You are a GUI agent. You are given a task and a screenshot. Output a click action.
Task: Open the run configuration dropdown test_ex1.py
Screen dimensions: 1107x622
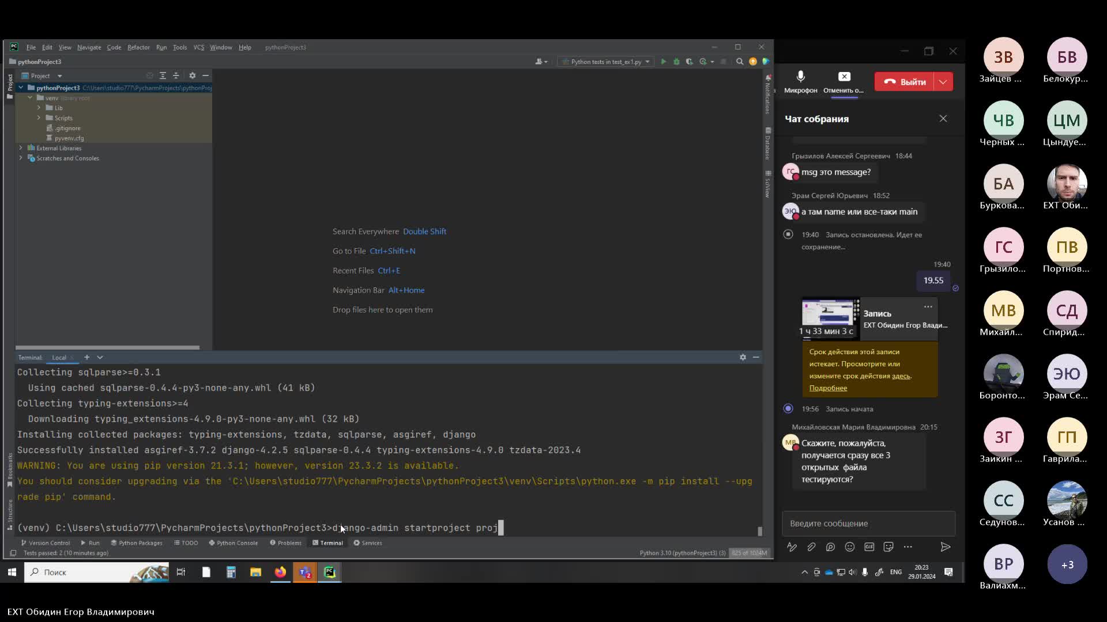click(x=607, y=62)
